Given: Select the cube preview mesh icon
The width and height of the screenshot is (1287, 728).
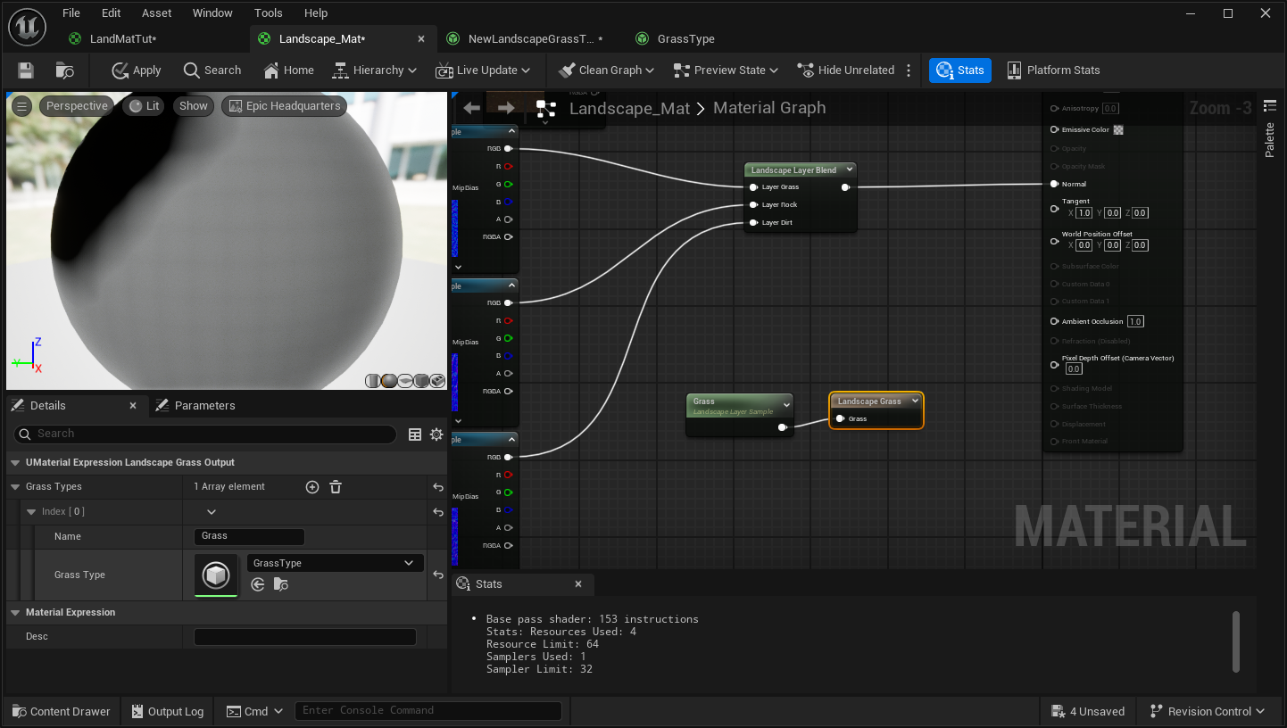Looking at the screenshot, I should pos(421,381).
